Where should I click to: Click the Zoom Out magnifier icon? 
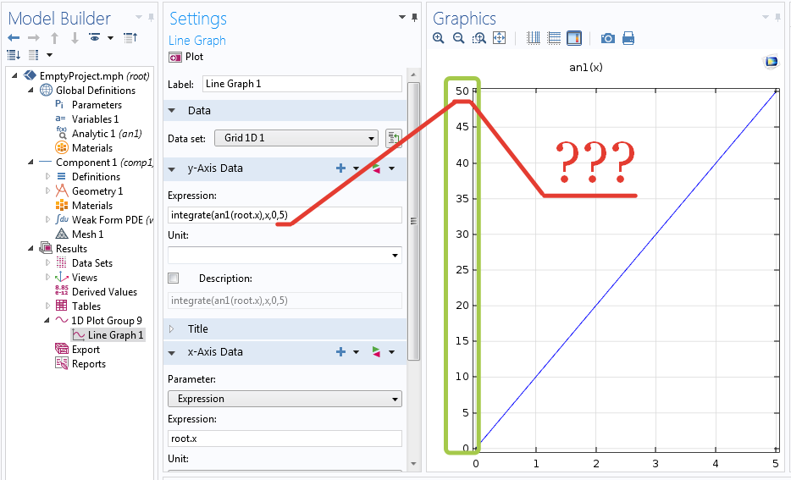[458, 38]
